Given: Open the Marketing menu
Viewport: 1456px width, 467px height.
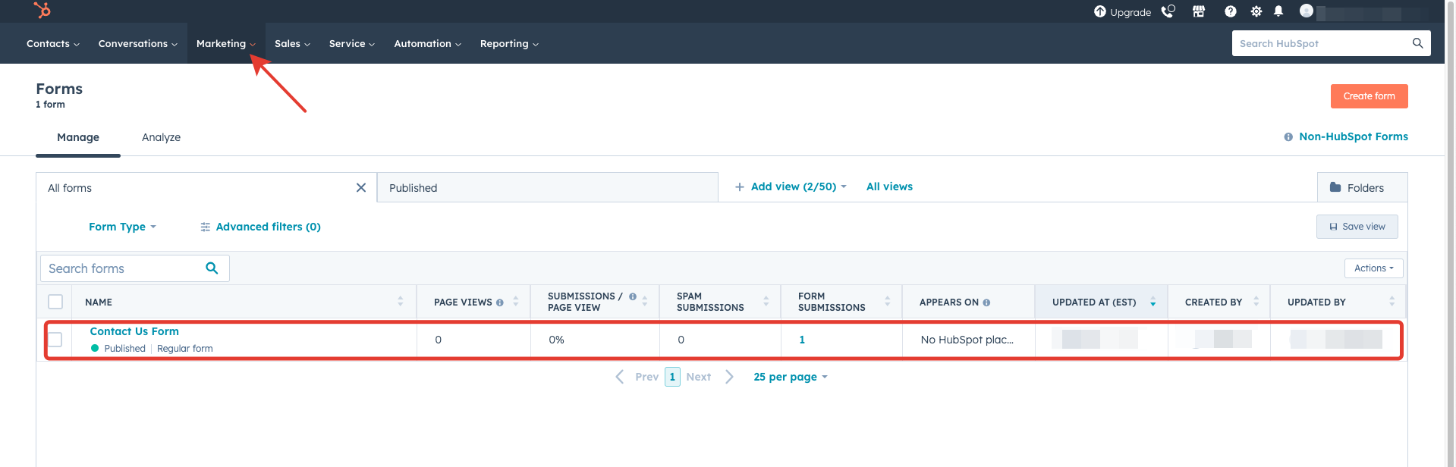Looking at the screenshot, I should 226,43.
